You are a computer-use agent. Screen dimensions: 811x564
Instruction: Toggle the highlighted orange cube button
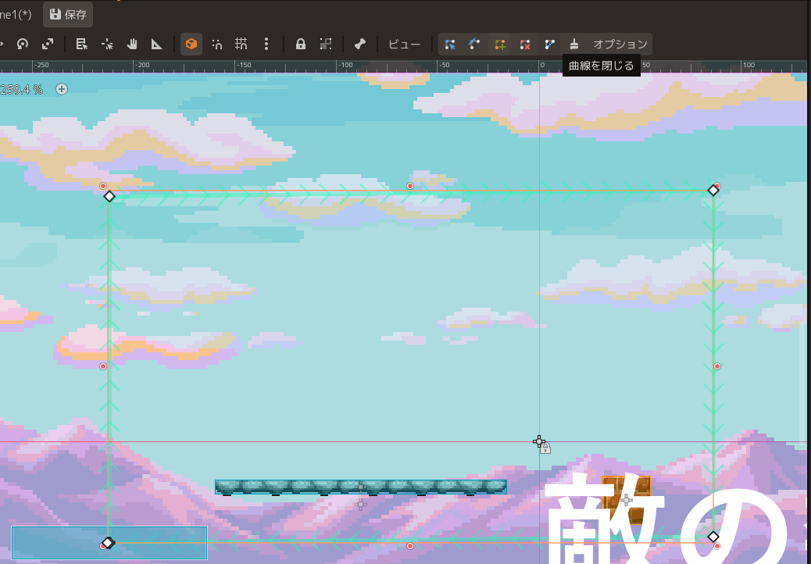coord(191,44)
